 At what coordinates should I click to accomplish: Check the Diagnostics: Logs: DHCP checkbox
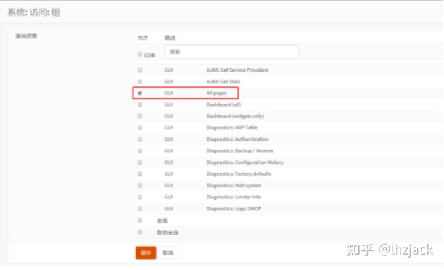pos(139,208)
